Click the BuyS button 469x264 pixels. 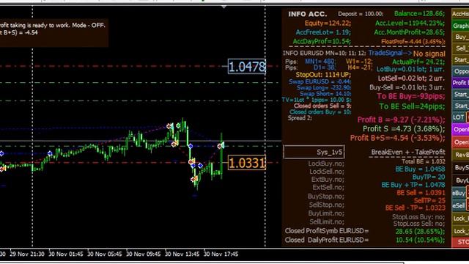(x=460, y=167)
